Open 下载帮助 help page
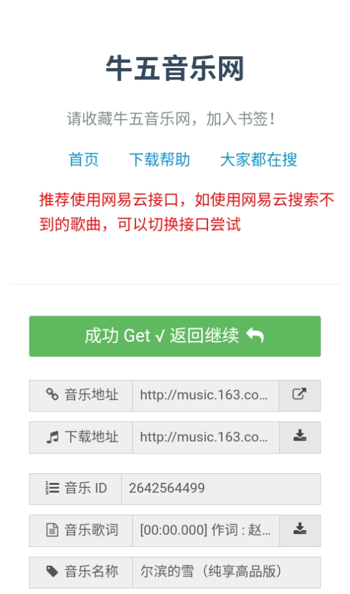350x594 pixels. [160, 159]
